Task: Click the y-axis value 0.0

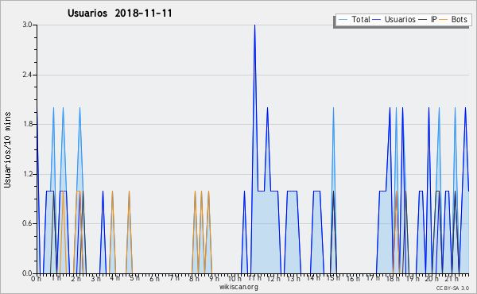Action: point(27,273)
